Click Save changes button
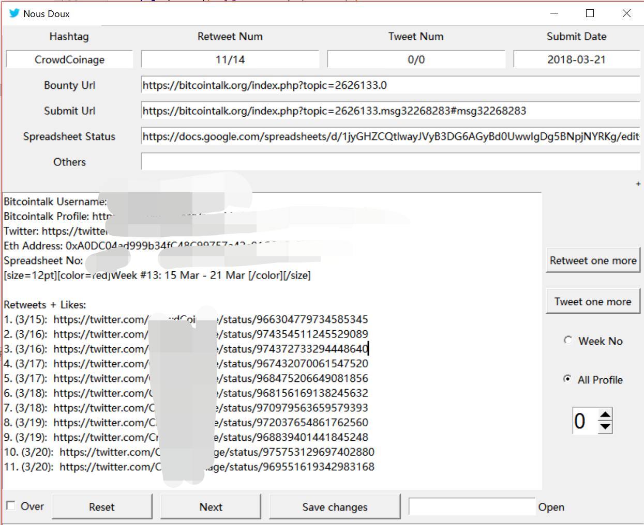Viewport: 644px width, 525px height. [335, 507]
